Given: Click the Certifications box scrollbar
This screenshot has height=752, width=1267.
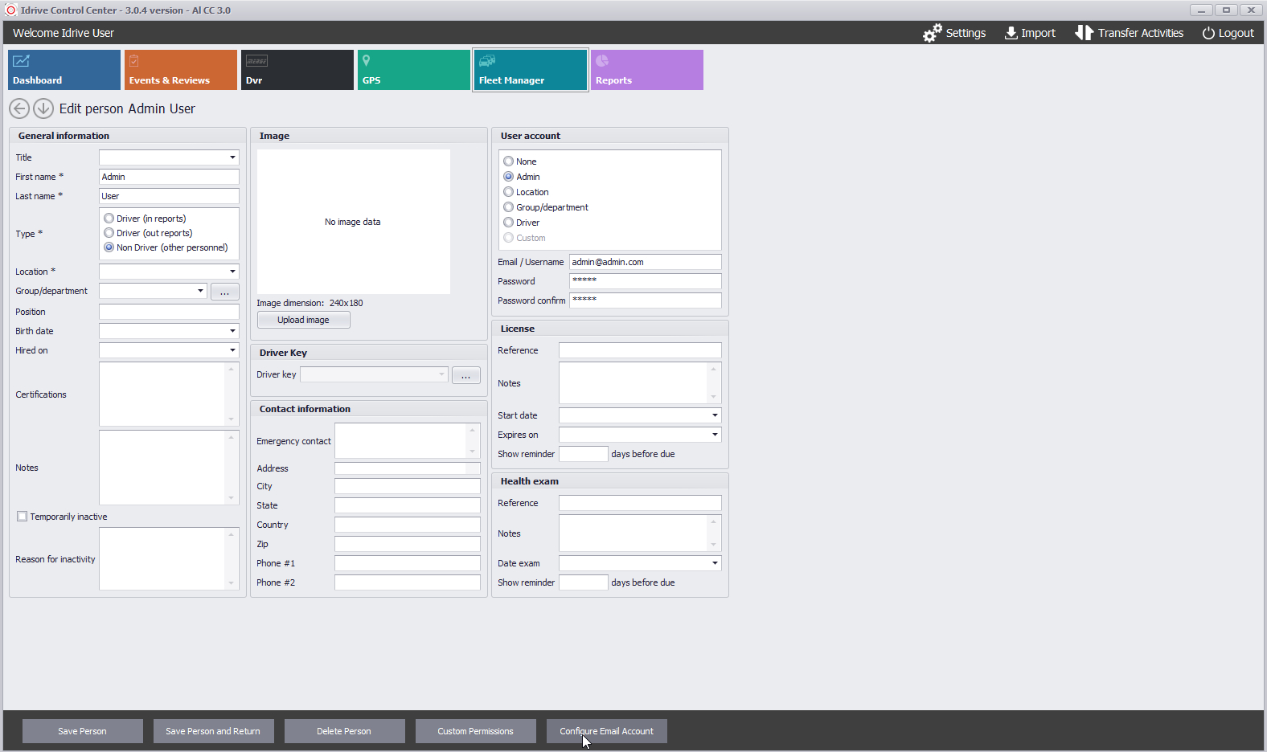Looking at the screenshot, I should coord(232,394).
